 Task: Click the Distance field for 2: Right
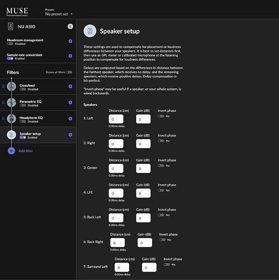coord(116,144)
